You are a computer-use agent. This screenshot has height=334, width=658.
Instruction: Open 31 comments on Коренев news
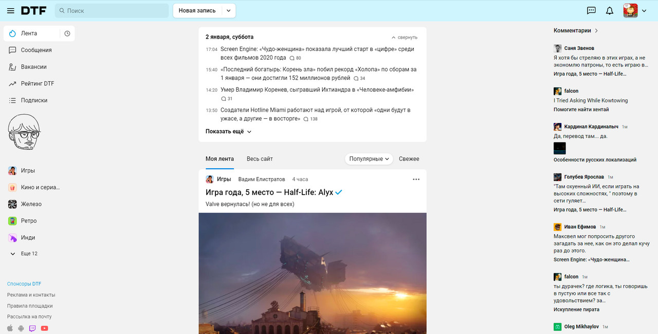pyautogui.click(x=227, y=99)
